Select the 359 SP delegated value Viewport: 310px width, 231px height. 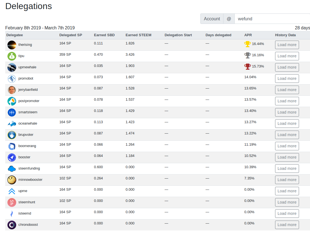(65, 55)
